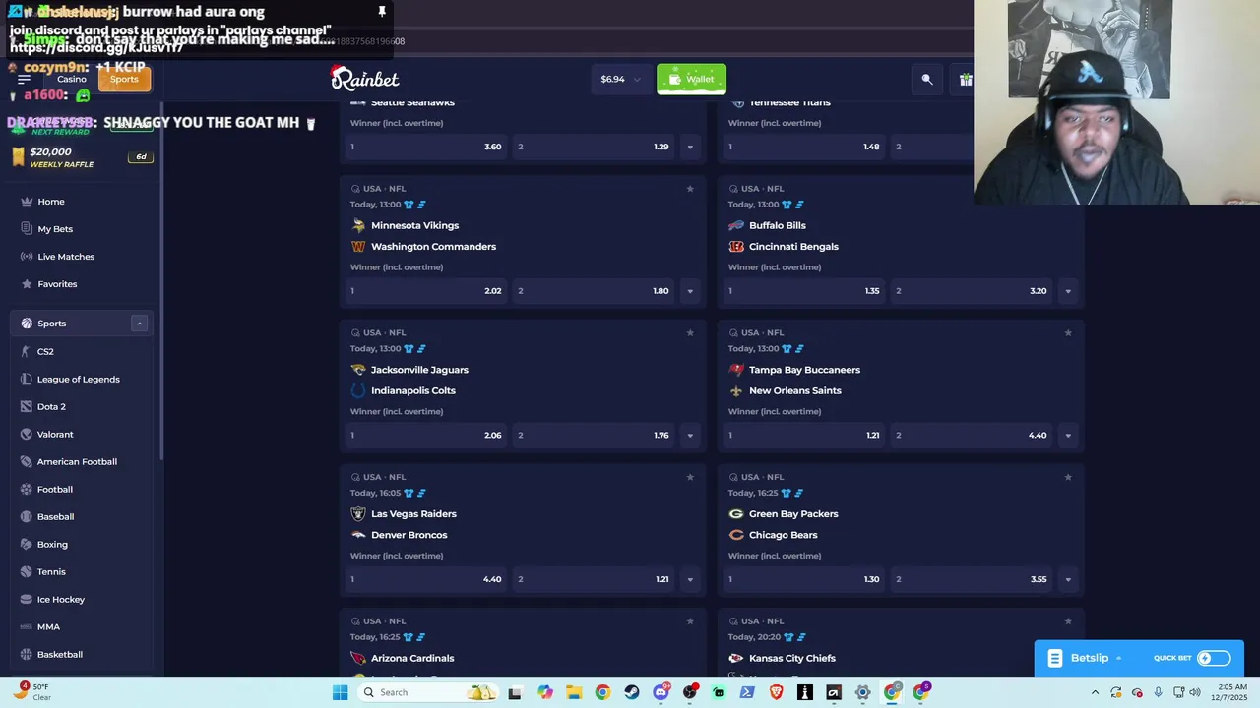
Task: Select the Valorant icon
Action: (x=27, y=434)
